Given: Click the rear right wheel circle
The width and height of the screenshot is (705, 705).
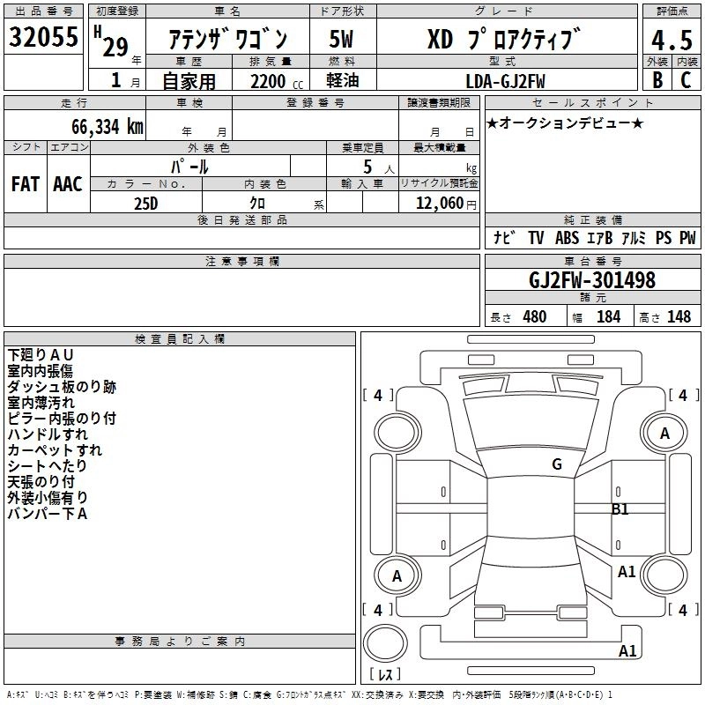Looking at the screenshot, I should (664, 575).
